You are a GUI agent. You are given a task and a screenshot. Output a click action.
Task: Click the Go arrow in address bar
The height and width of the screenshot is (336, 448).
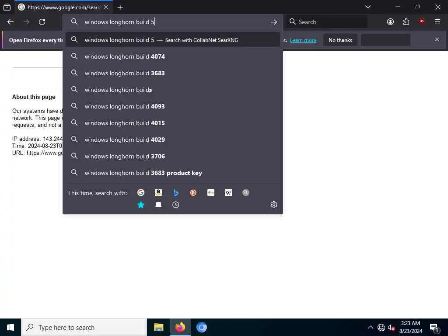(x=274, y=22)
